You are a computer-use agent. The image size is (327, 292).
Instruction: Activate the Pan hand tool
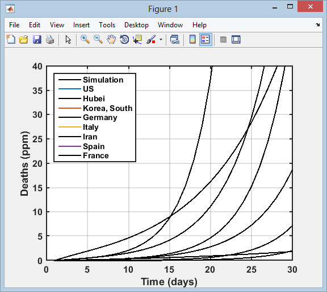pos(111,39)
